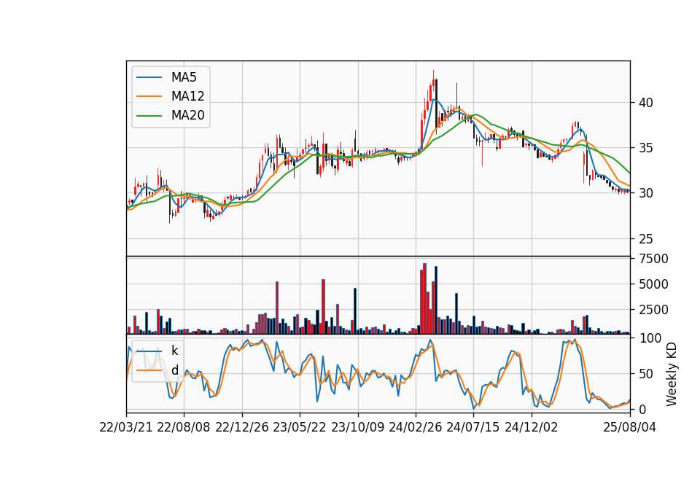Click the KD axis value 0
Image resolution: width=700 pixels, height=503 pixels.
(x=642, y=409)
